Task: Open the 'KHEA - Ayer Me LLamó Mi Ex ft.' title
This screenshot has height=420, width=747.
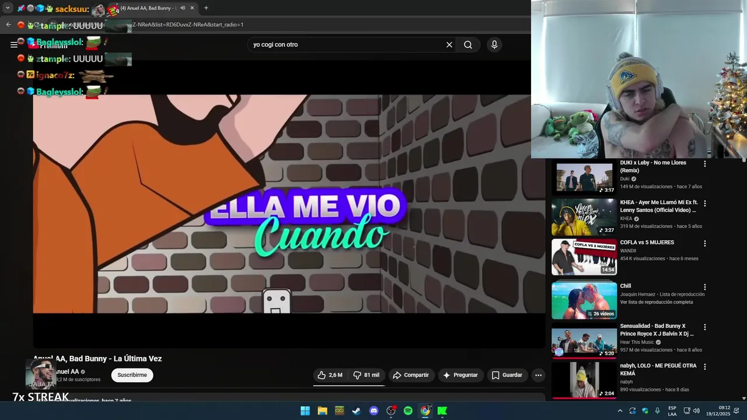Action: (659, 206)
